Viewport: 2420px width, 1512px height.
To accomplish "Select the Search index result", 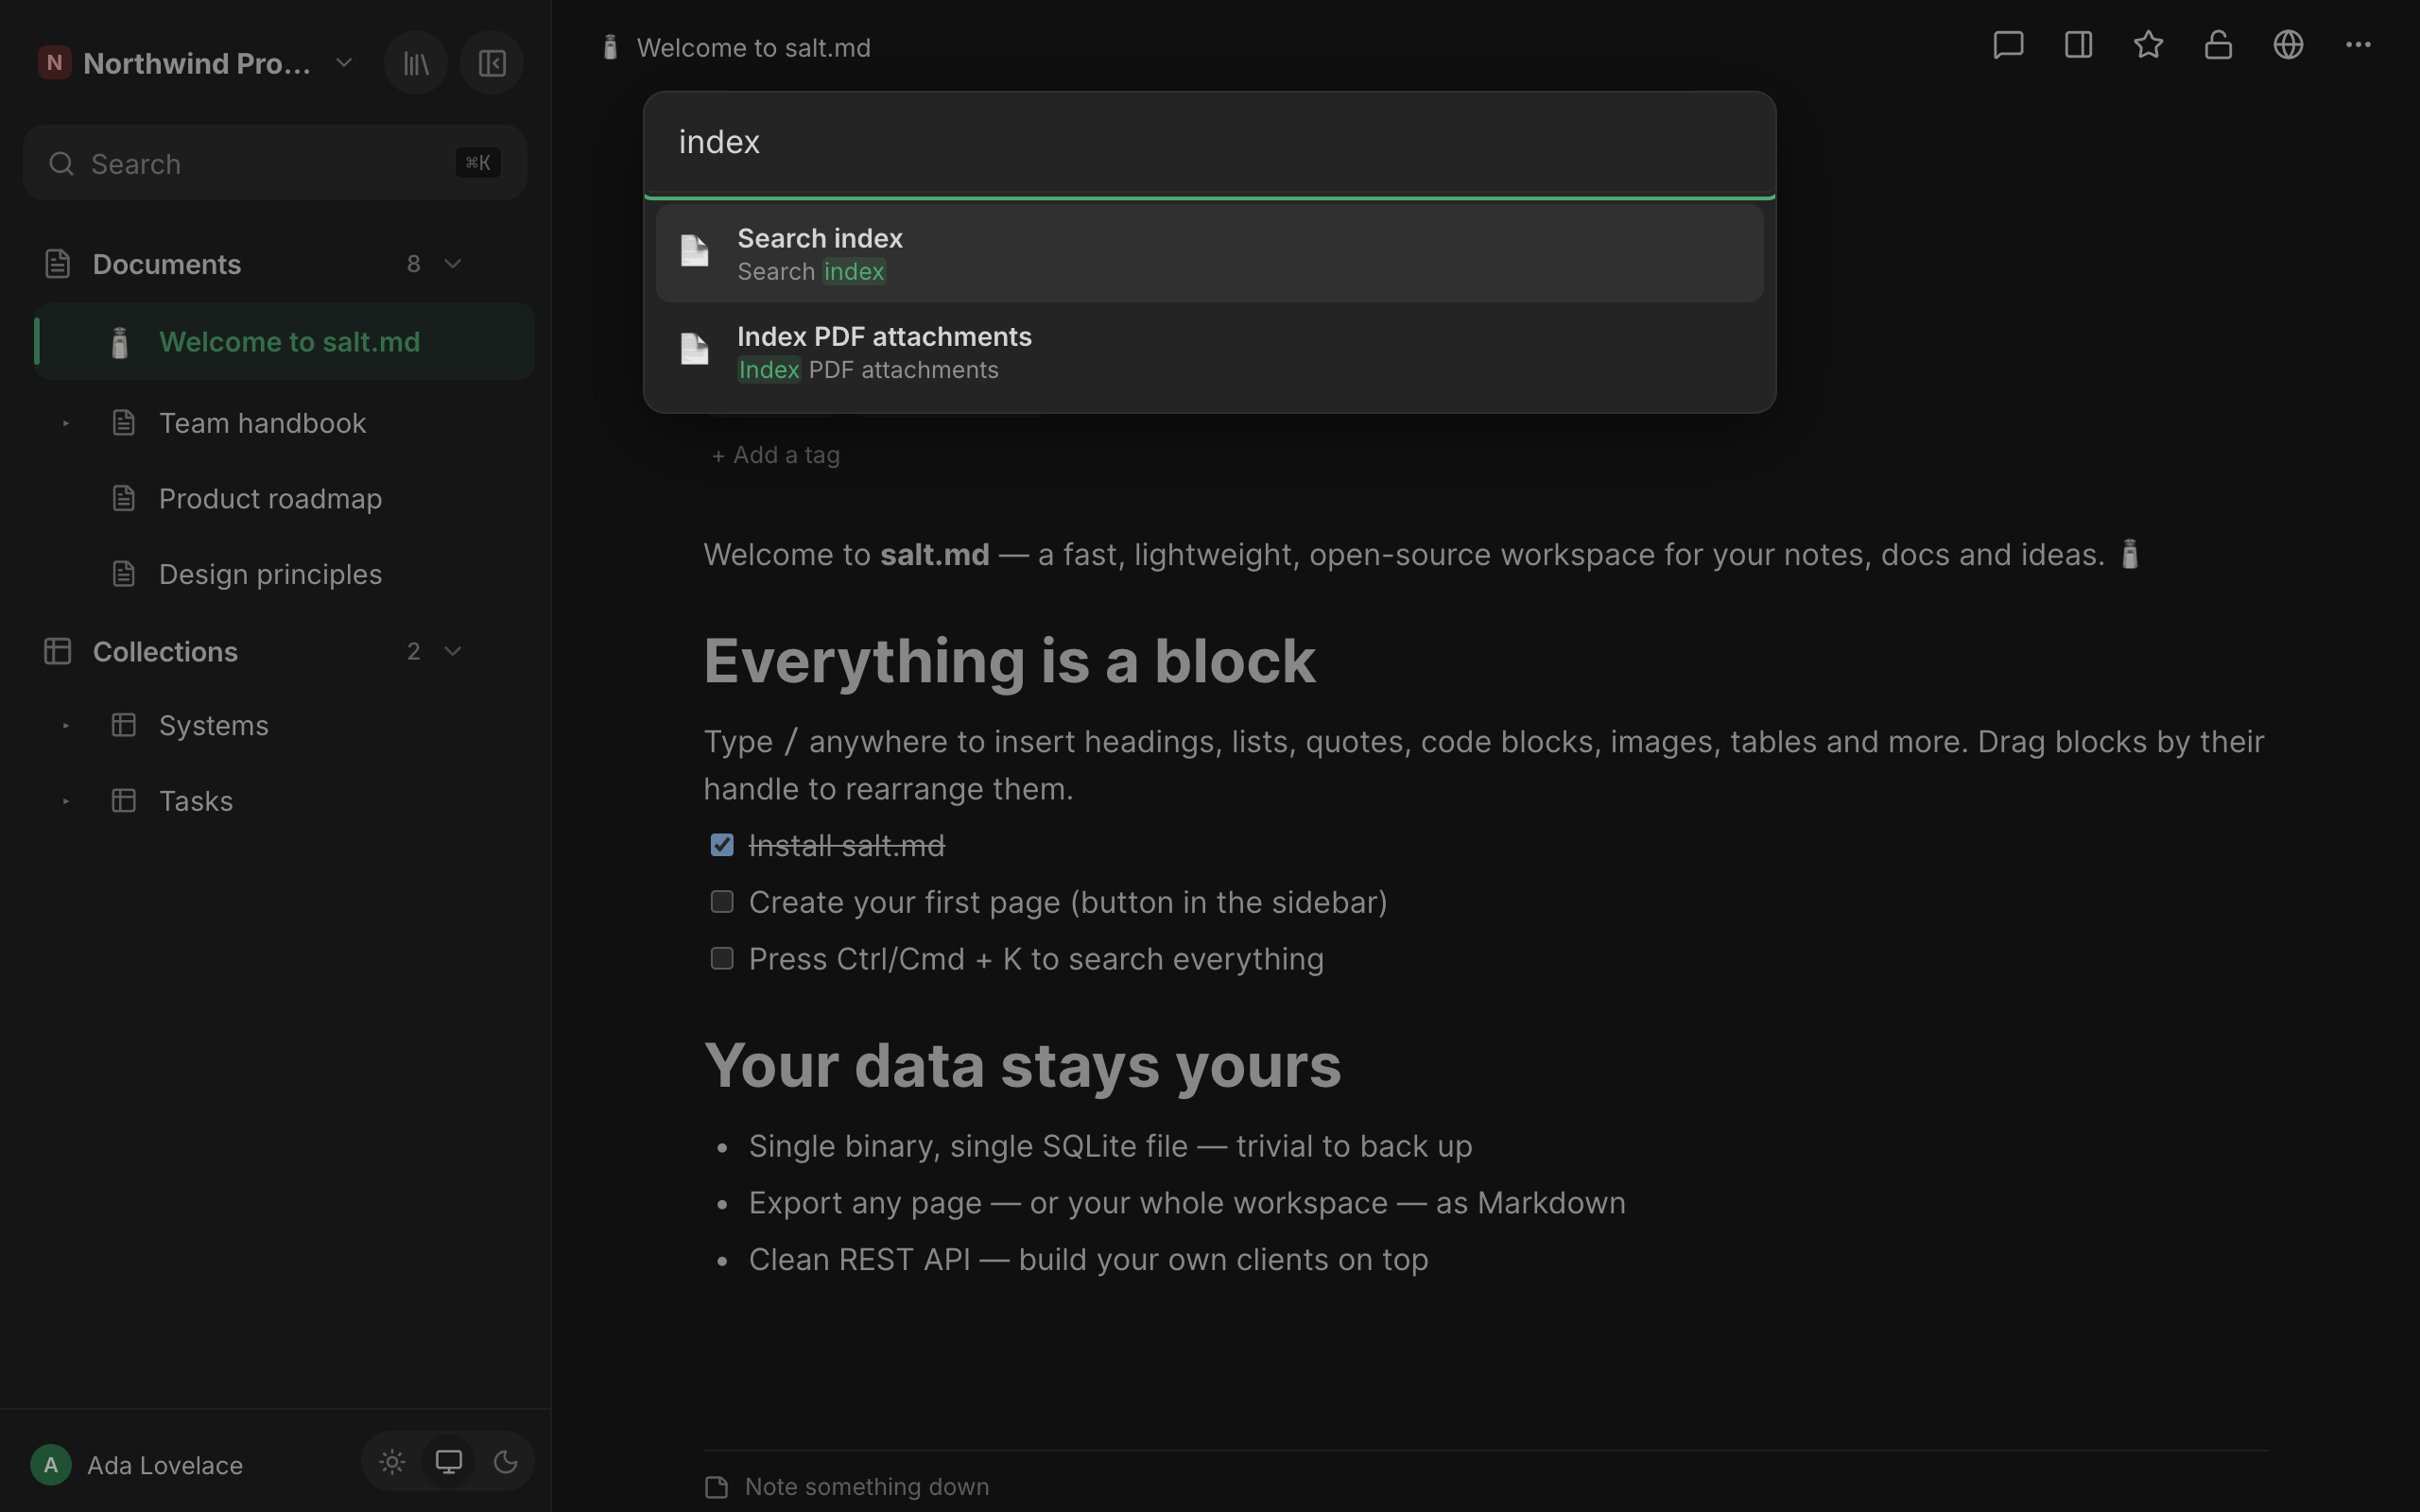I will 1209,253.
